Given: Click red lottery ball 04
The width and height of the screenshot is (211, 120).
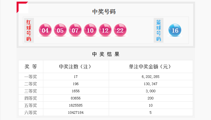Looking at the screenshot, I should coord(45,30).
